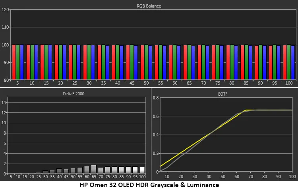This screenshot has height=189, width=298.
Task: Click the RGB Balance chart title
Action: pos(153,6)
